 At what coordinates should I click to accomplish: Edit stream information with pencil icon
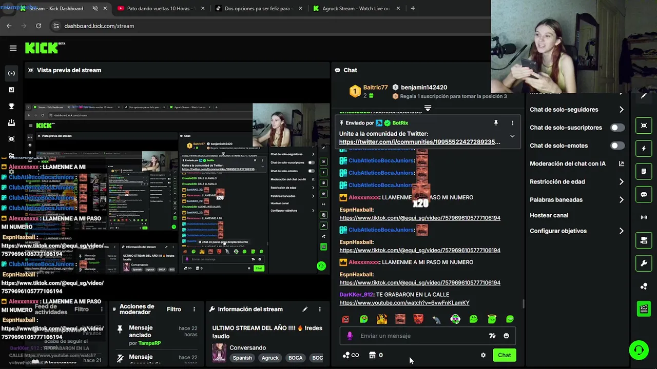point(305,309)
